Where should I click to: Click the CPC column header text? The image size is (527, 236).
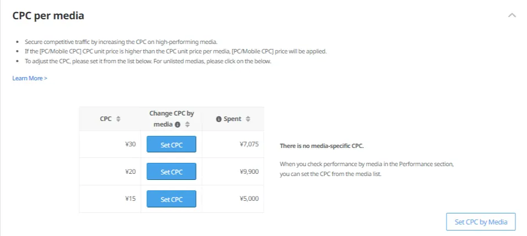106,119
